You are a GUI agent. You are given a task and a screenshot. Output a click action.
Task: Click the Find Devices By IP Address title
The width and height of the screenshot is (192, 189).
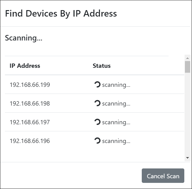pos(61,13)
